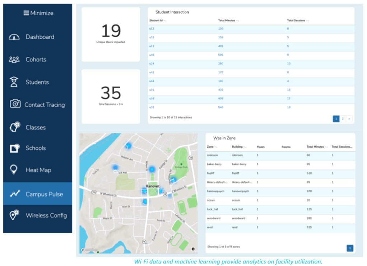This screenshot has height=266, width=367.
Task: Collapse sidebar with Minimize hamburger
Action: 26,13
